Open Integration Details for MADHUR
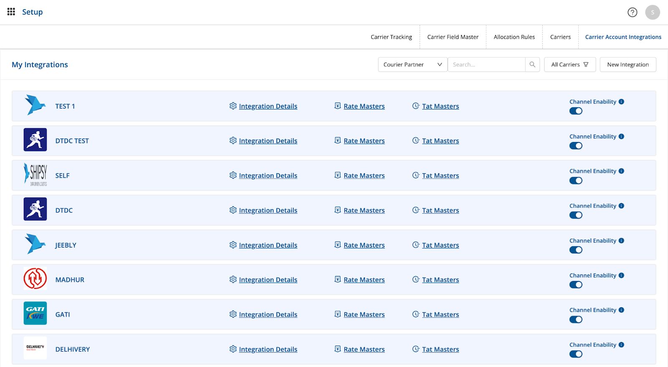The height and width of the screenshot is (367, 668). coord(268,280)
